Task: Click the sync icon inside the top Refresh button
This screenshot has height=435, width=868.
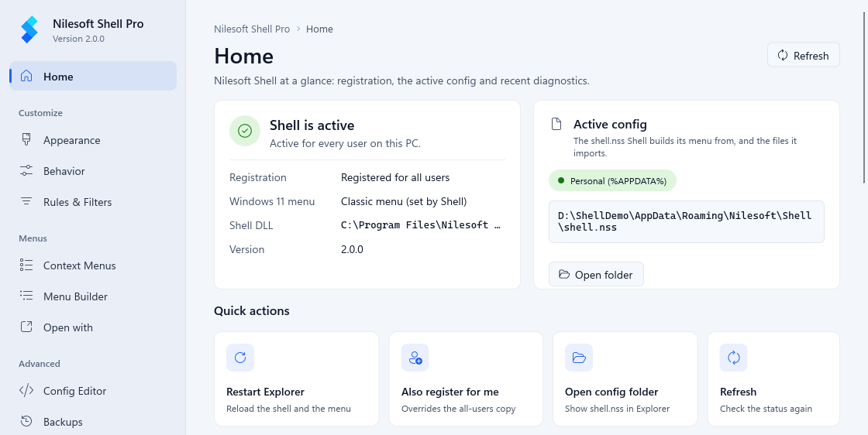Action: click(783, 55)
